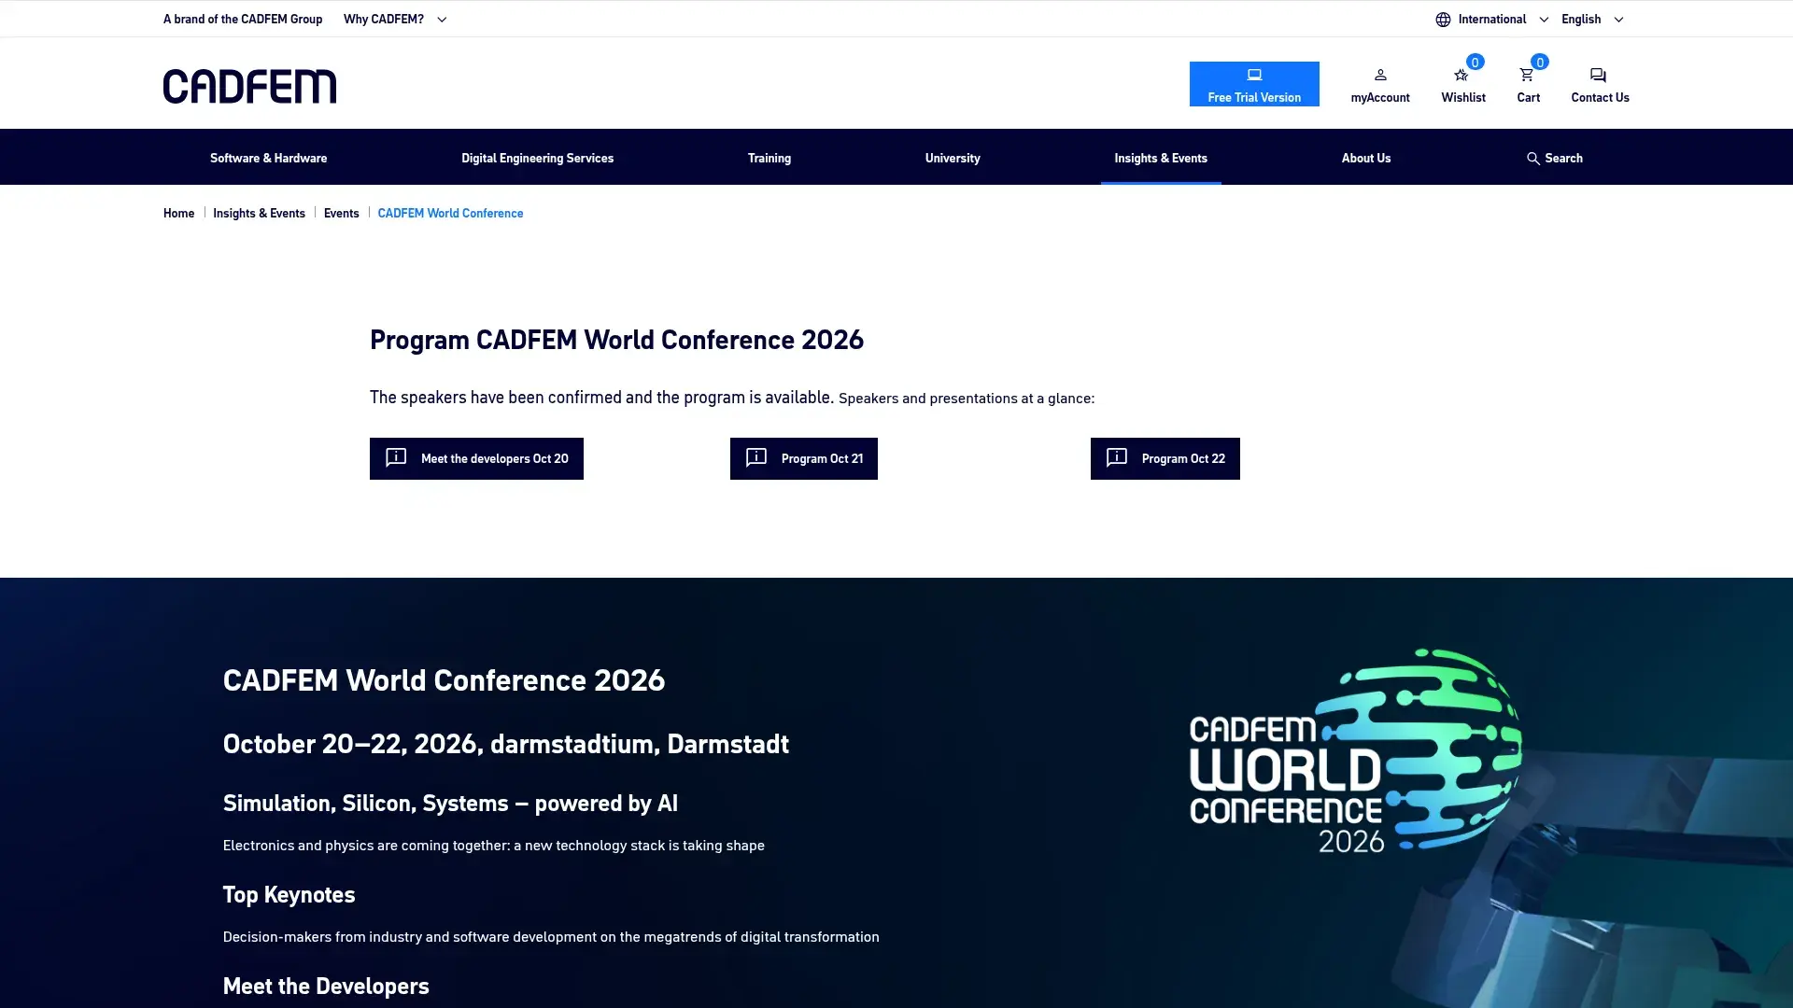Click the laptop icon on Free Trial Version
Image resolution: width=1793 pixels, height=1008 pixels.
point(1254,75)
